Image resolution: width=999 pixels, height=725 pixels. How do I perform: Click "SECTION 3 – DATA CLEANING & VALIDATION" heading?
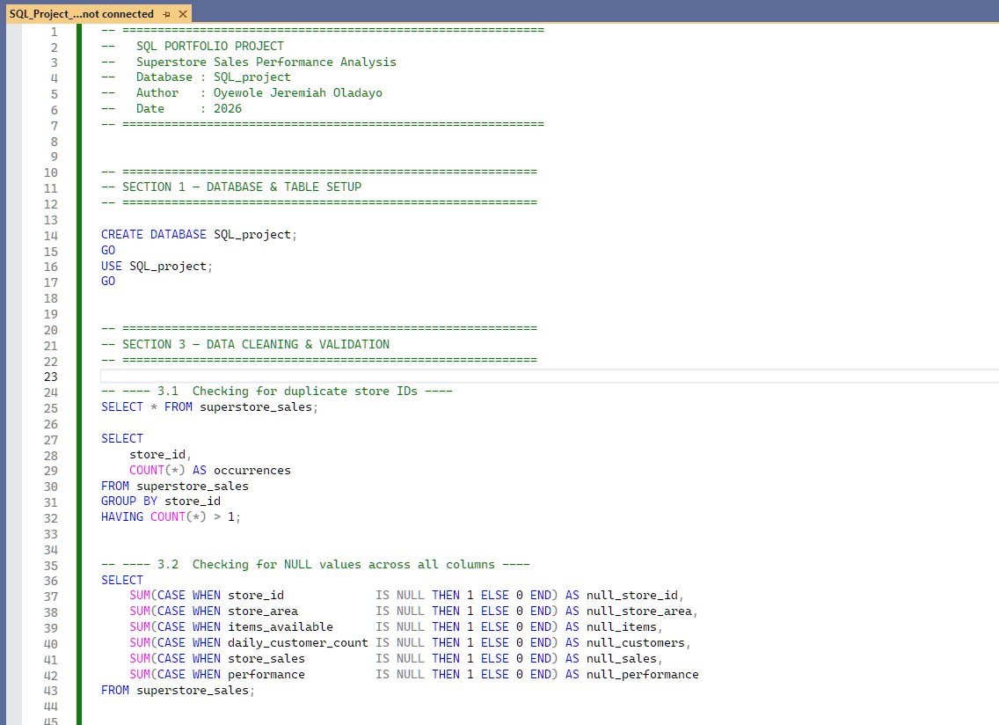(256, 344)
